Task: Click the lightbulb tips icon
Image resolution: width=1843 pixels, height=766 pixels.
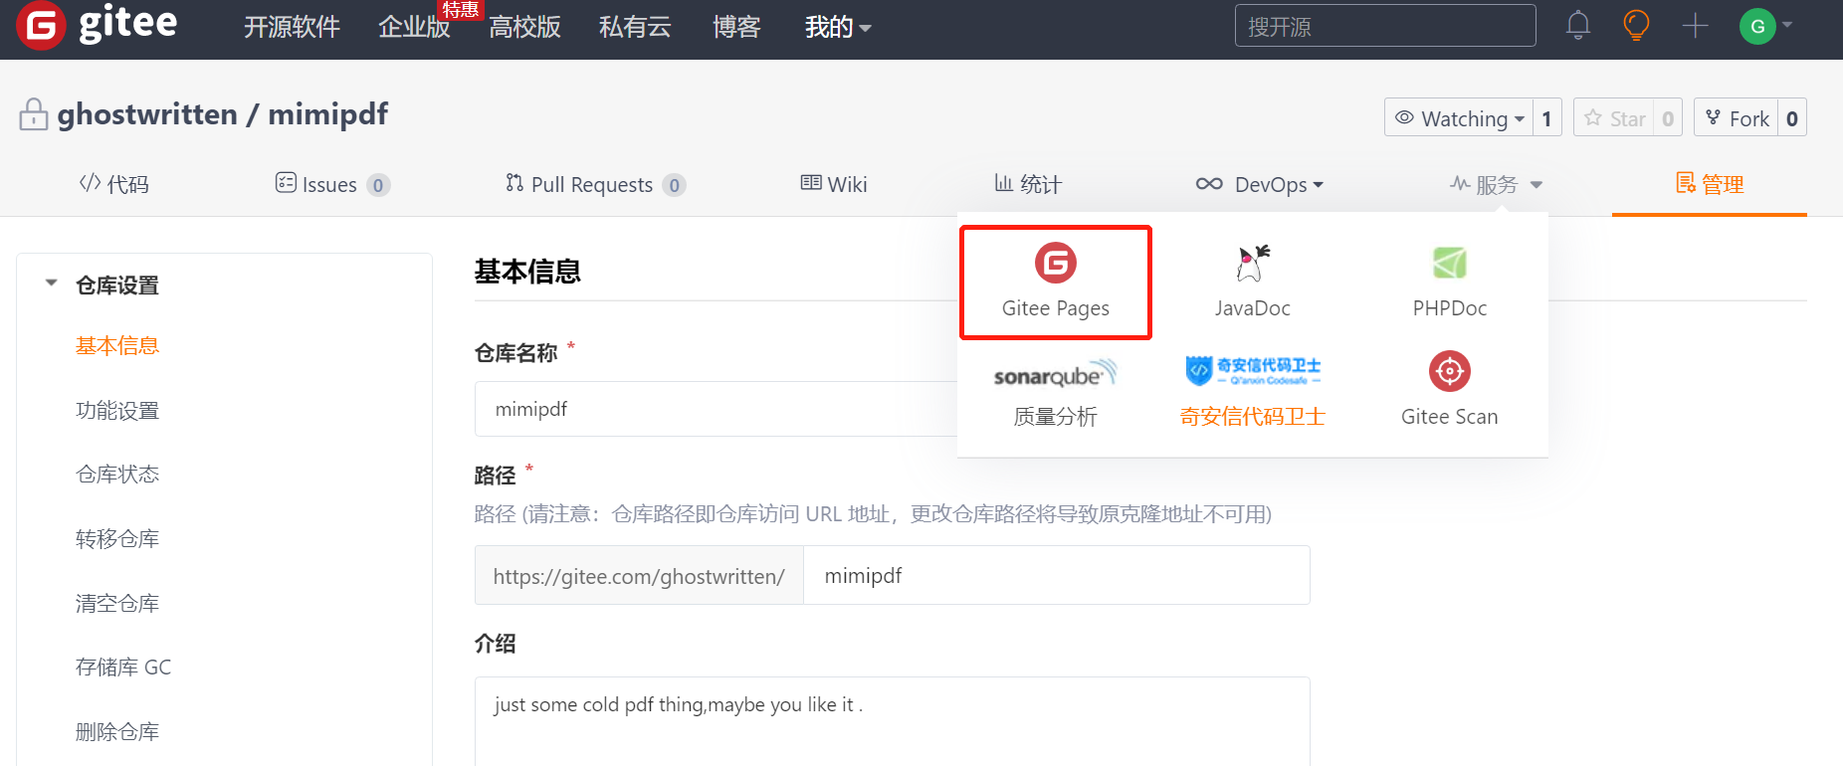Action: click(x=1636, y=25)
